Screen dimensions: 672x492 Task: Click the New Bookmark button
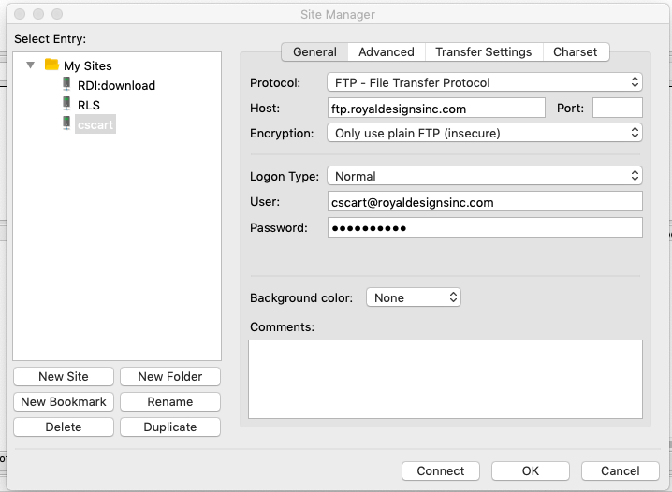point(64,401)
